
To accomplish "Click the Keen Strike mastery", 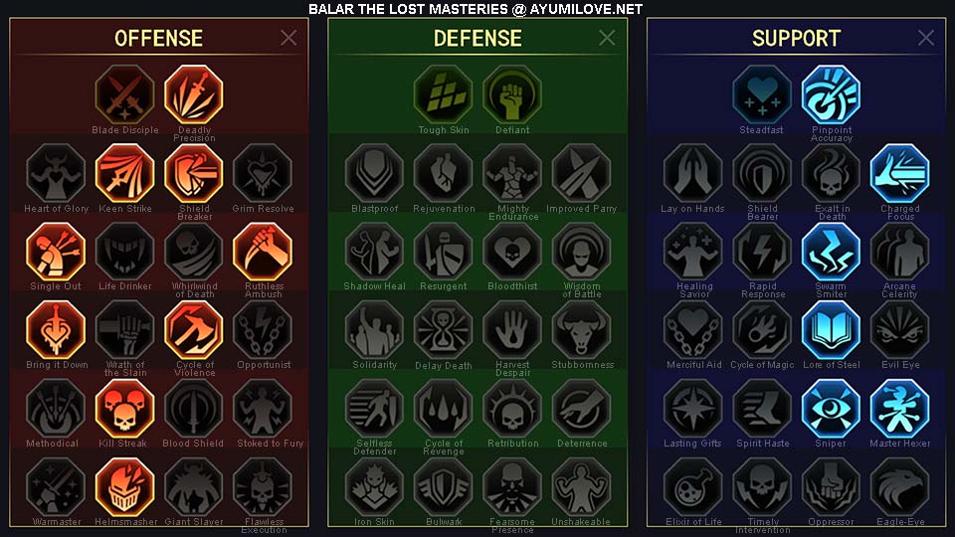I will pyautogui.click(x=125, y=173).
